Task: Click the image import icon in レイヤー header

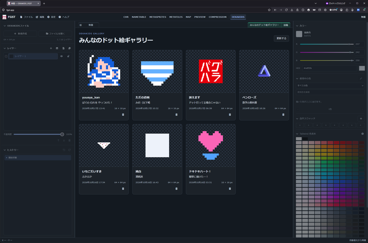Action: (x=57, y=48)
